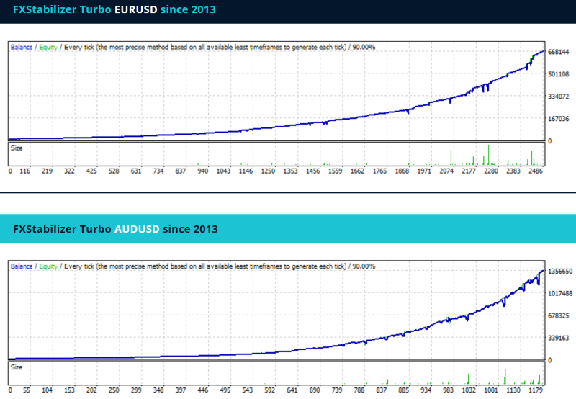The image size is (576, 399).
Task: Click the 90.00% quality text in EURUSD chart
Action: (x=362, y=48)
